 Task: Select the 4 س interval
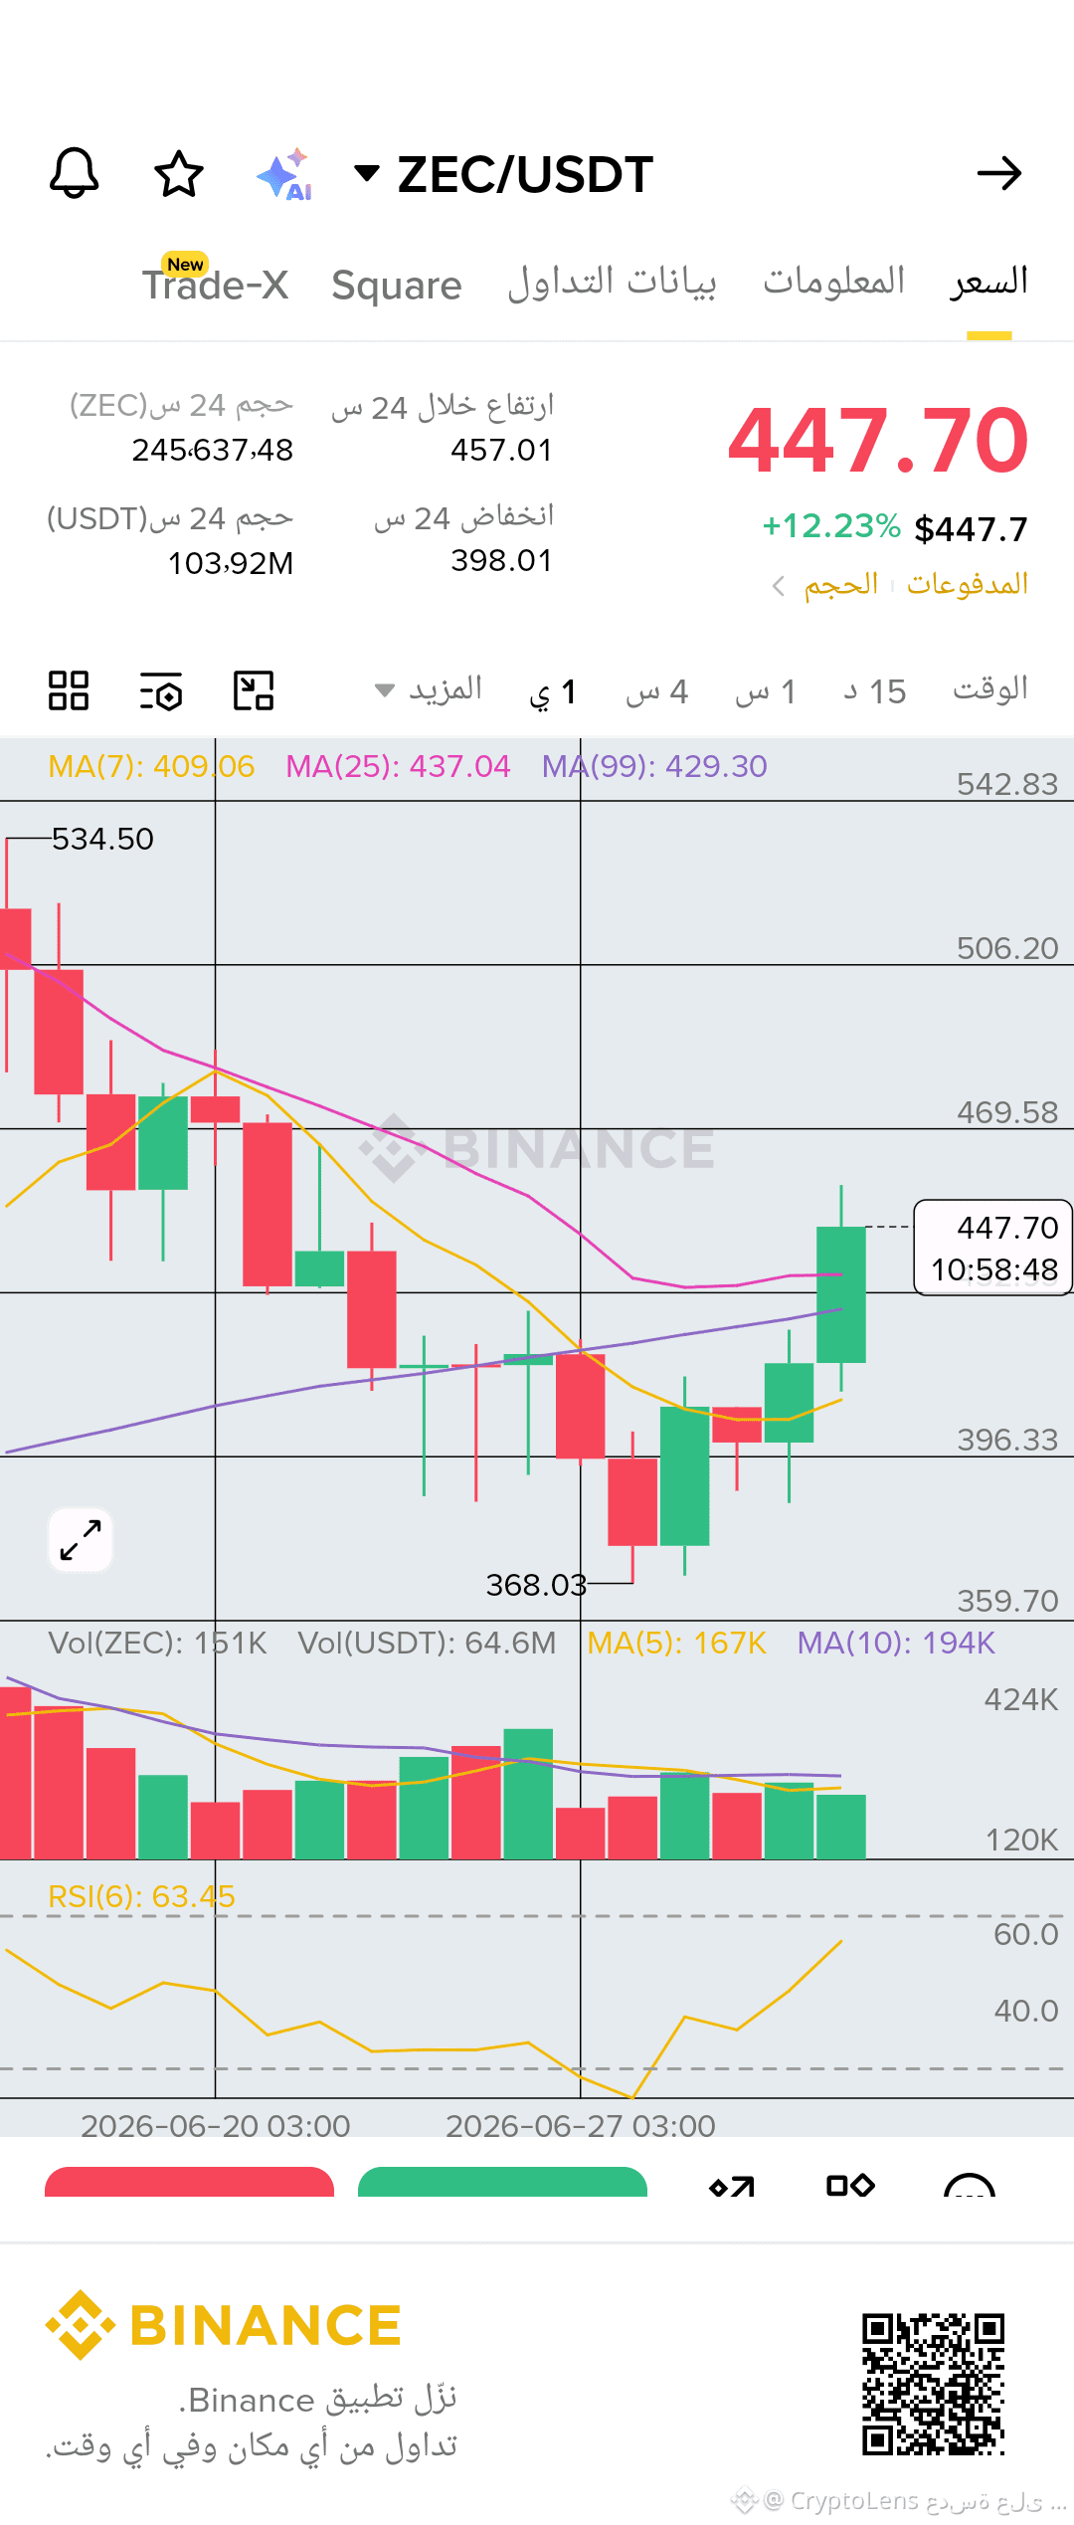[x=657, y=691]
